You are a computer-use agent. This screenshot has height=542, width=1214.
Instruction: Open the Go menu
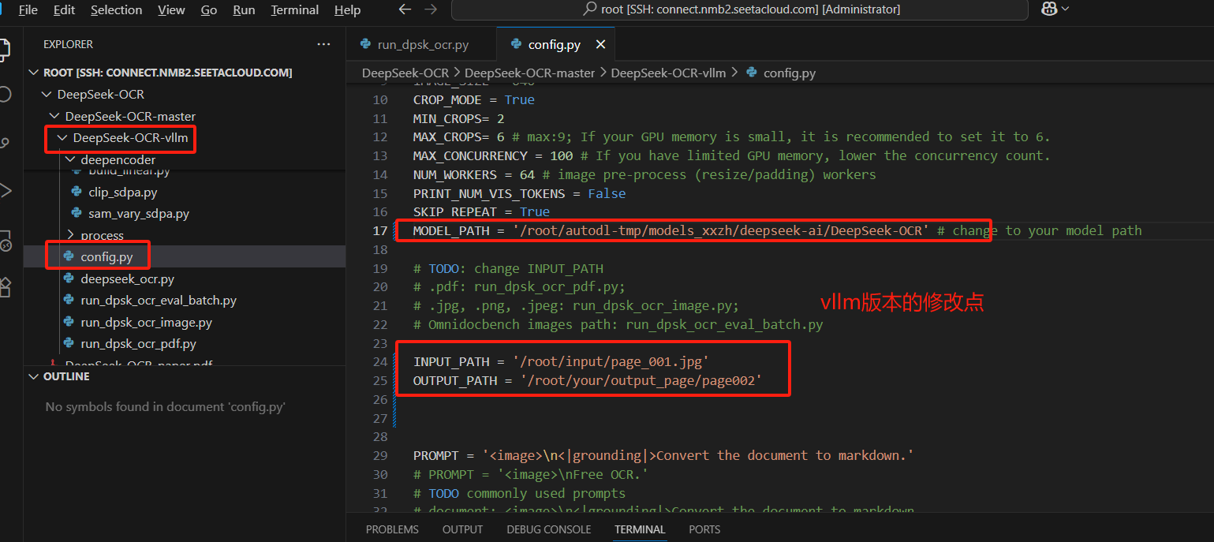[209, 10]
